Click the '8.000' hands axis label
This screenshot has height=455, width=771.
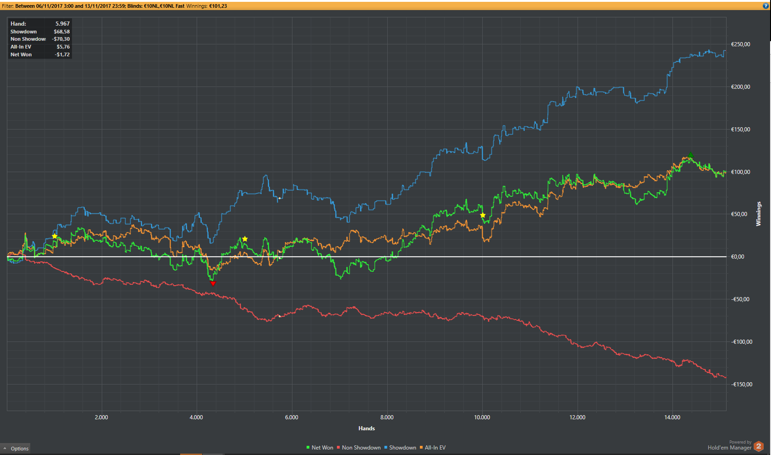pos(387,417)
